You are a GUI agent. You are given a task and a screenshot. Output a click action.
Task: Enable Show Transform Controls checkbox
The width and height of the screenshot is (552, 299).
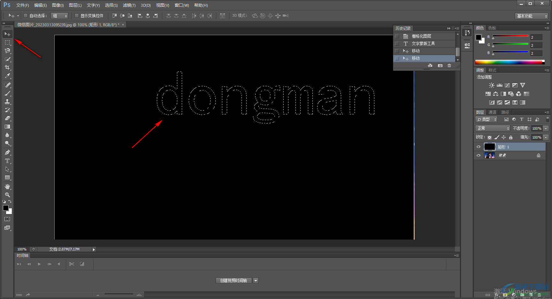coord(77,16)
